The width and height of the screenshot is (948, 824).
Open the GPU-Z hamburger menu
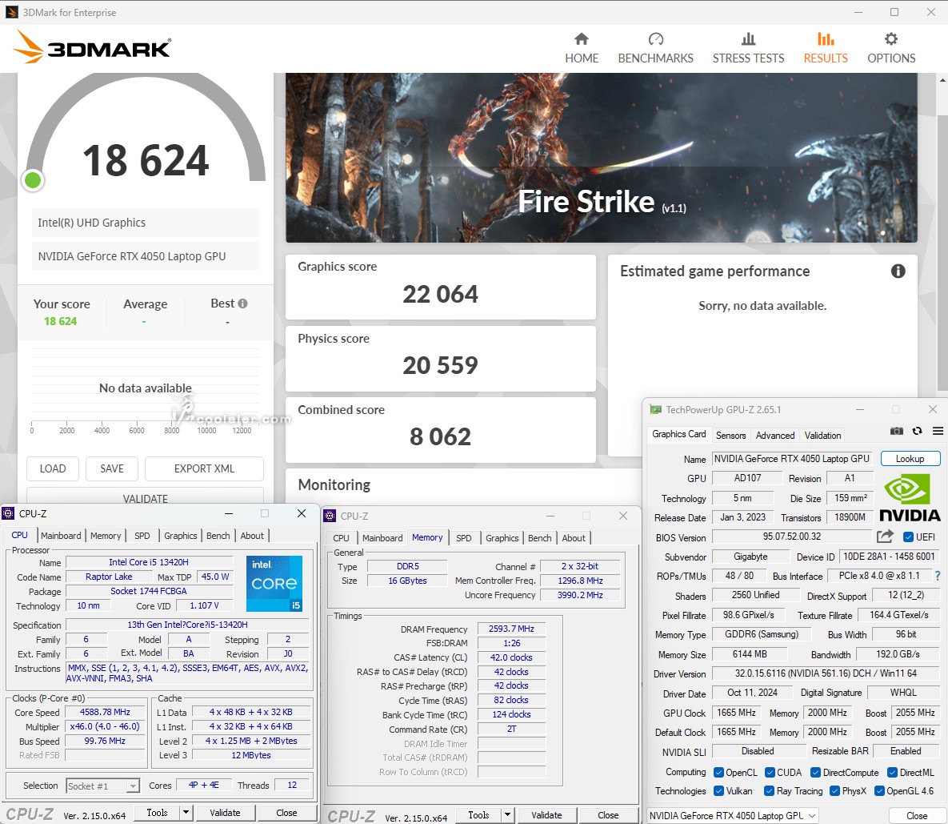[938, 431]
